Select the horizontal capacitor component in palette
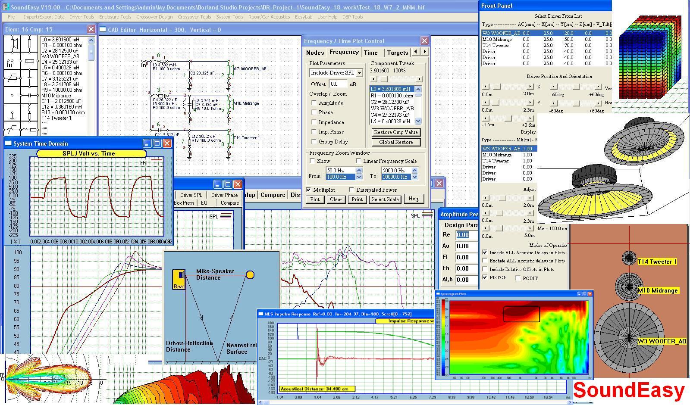This screenshot has width=690, height=405. pyautogui.click(x=29, y=95)
